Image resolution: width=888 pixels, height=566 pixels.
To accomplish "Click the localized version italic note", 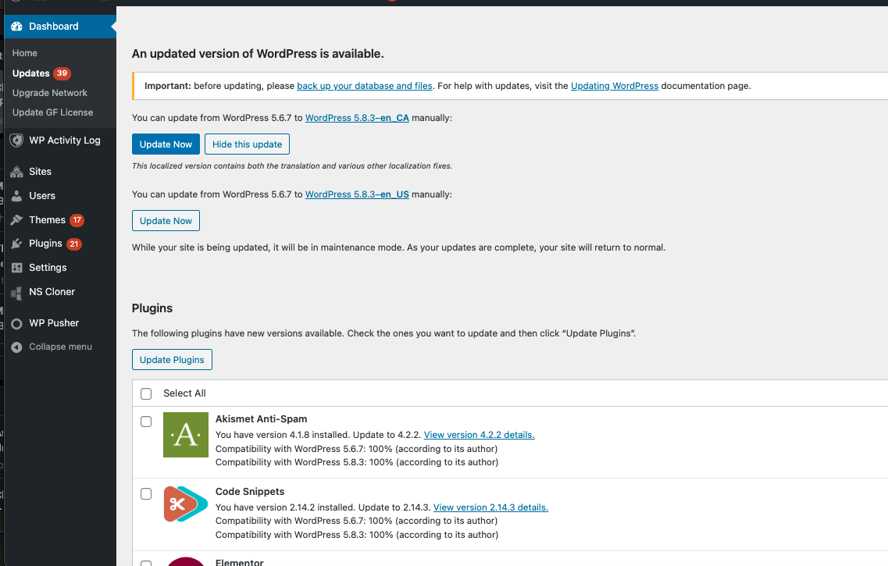I will click(292, 166).
